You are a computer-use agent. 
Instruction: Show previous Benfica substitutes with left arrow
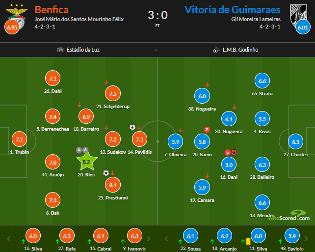click(x=9, y=239)
